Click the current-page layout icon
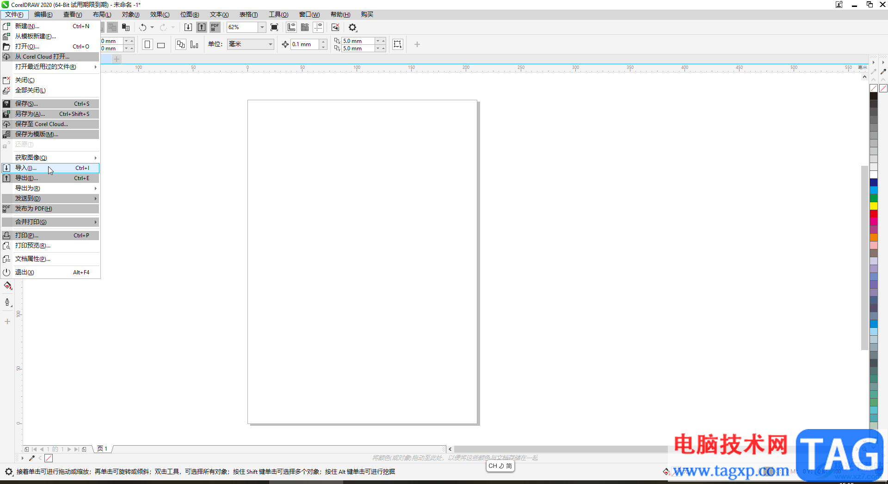This screenshot has width=888, height=484. coord(194,44)
